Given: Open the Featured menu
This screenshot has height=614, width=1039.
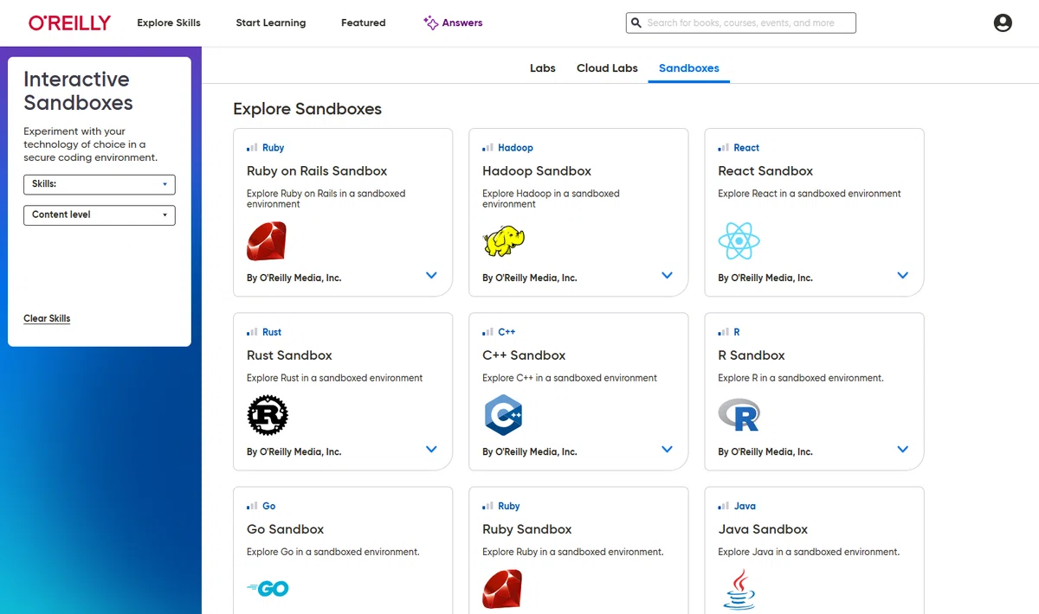Looking at the screenshot, I should point(364,22).
